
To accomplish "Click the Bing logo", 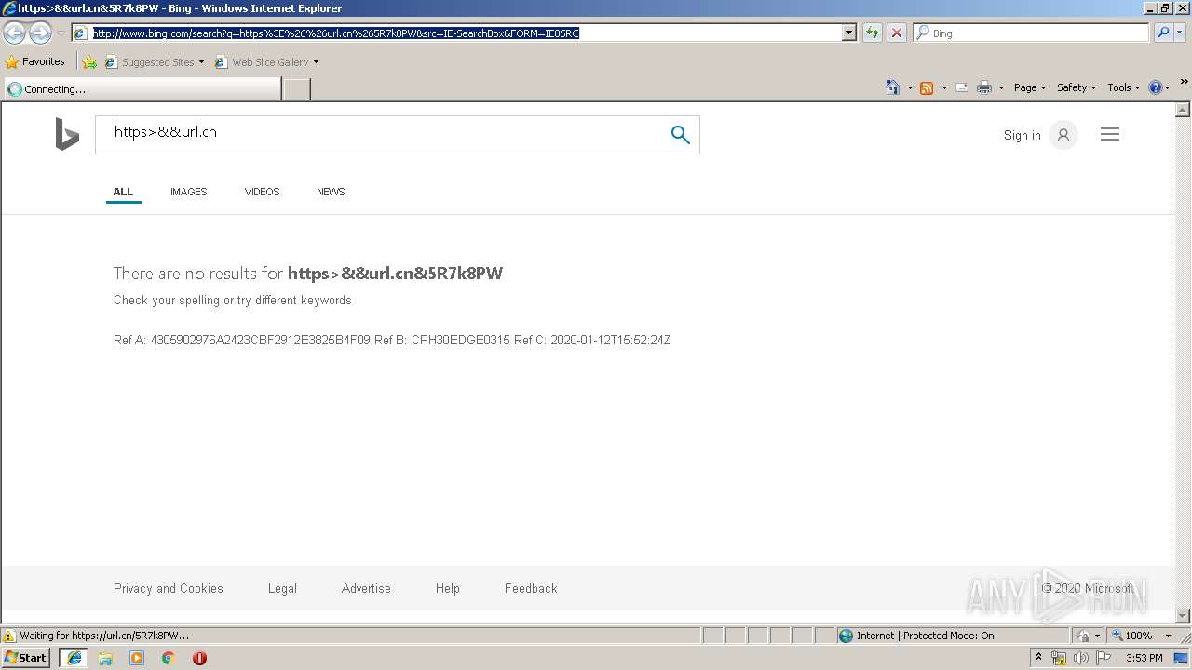I will (67, 134).
